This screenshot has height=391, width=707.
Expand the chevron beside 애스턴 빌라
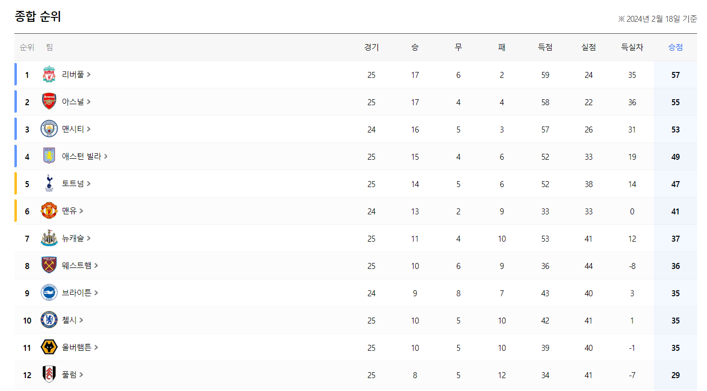pos(106,156)
